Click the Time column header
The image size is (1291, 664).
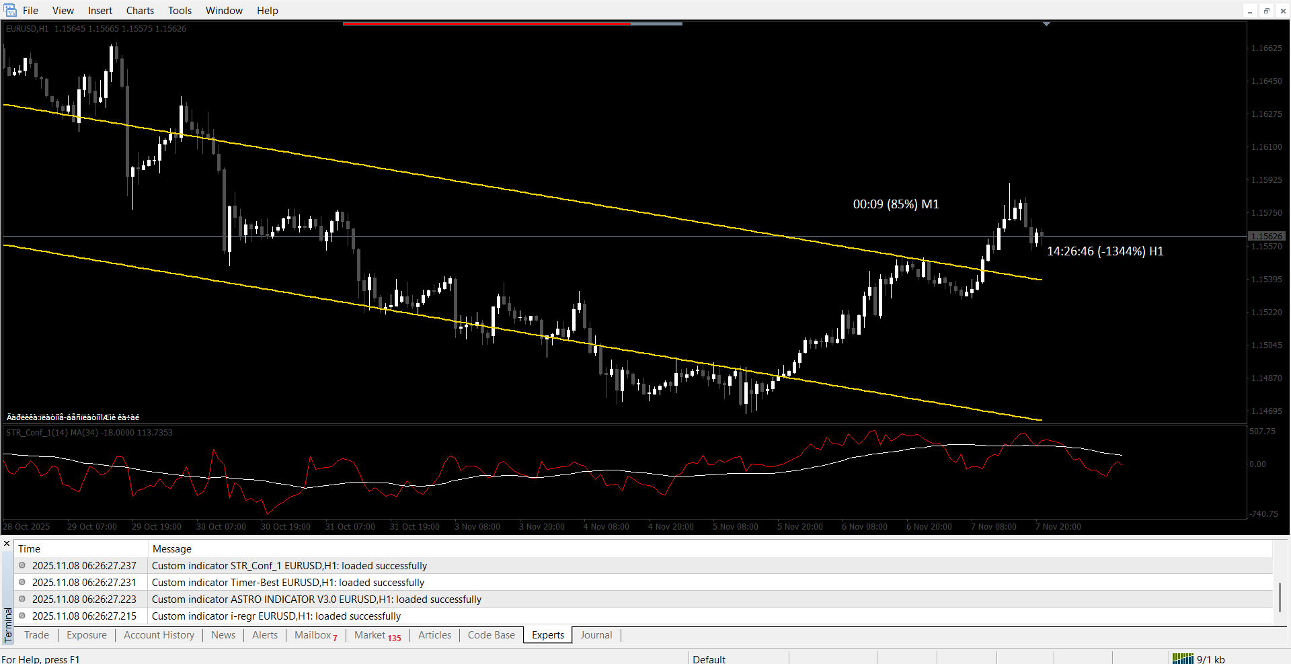30,549
